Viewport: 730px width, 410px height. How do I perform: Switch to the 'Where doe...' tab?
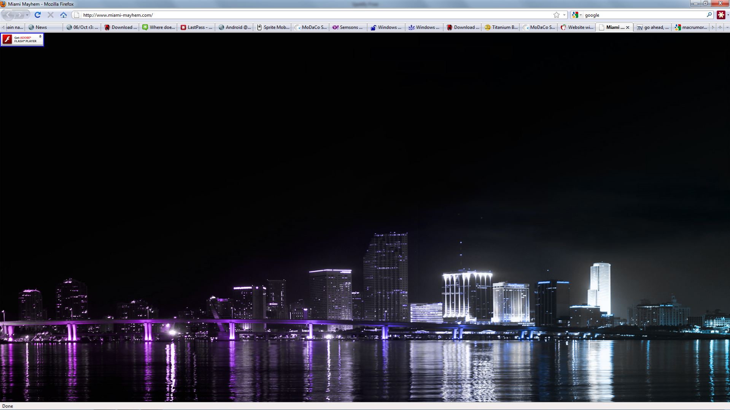coord(158,27)
